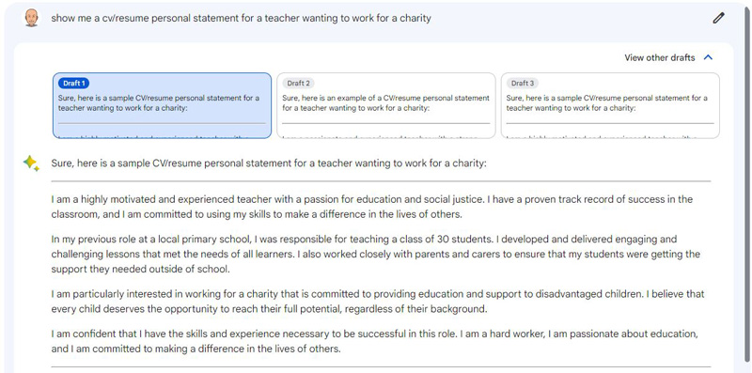This screenshot has width=752, height=373.
Task: Click the paragraph starting "I am confident that"
Action: (x=374, y=341)
